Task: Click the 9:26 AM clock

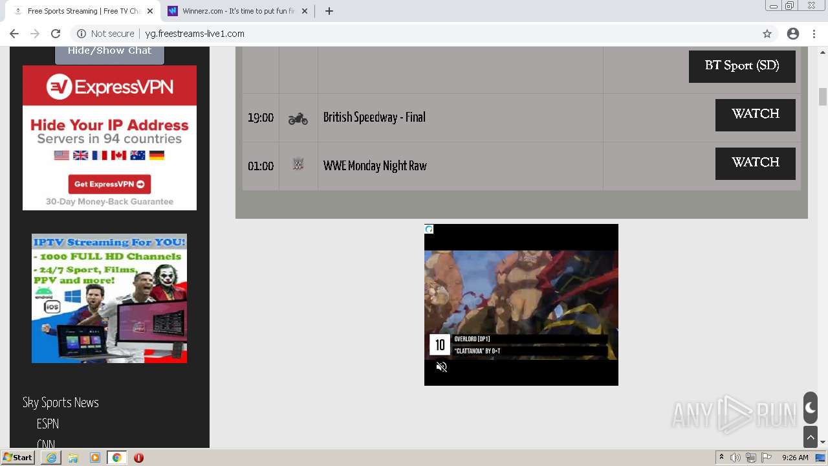Action: (x=795, y=458)
